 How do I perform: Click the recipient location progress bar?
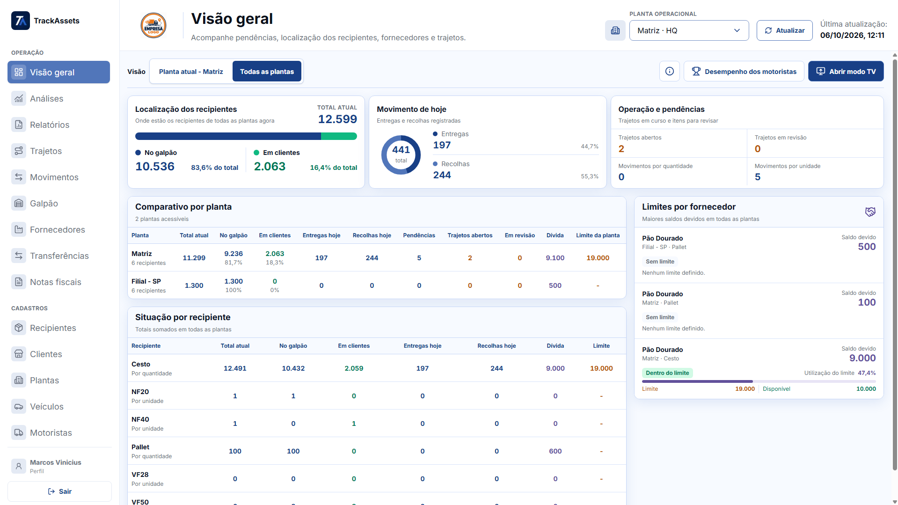[x=246, y=136]
